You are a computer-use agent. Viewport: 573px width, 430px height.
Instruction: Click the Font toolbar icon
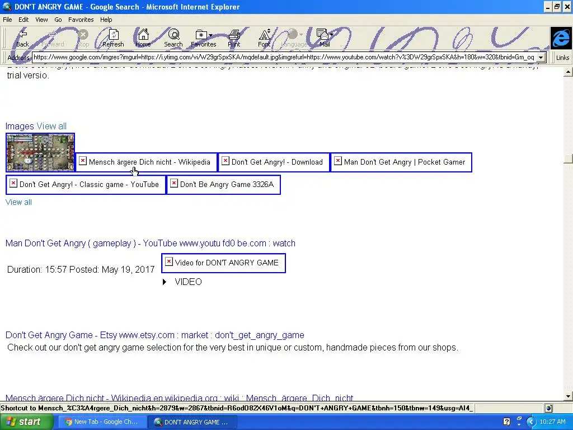[264, 38]
